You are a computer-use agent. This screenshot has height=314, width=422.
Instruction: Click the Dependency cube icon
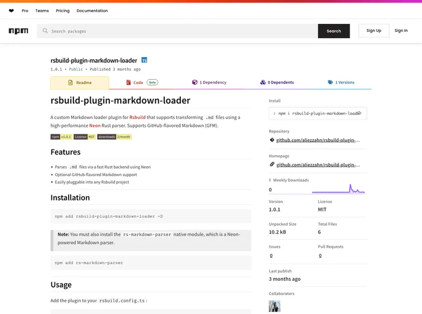point(194,82)
